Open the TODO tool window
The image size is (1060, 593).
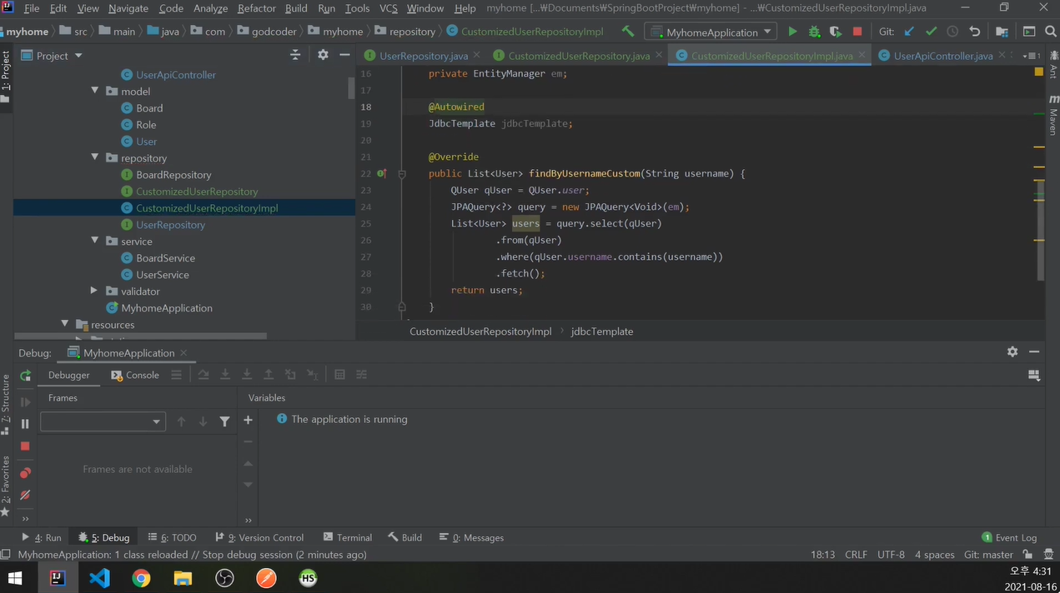click(173, 537)
